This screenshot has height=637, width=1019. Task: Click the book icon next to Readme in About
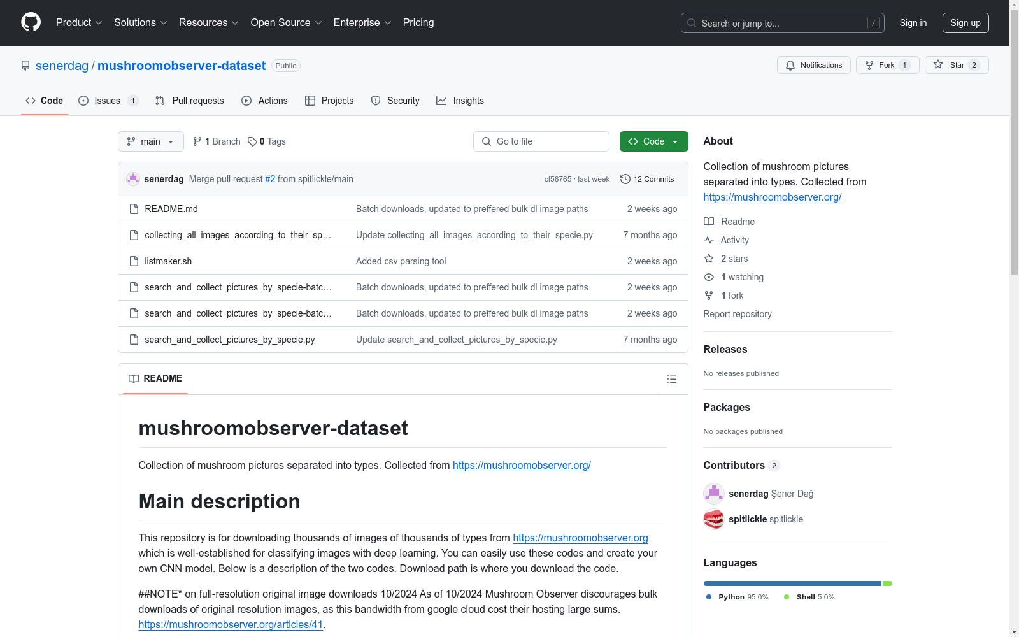[x=709, y=222]
